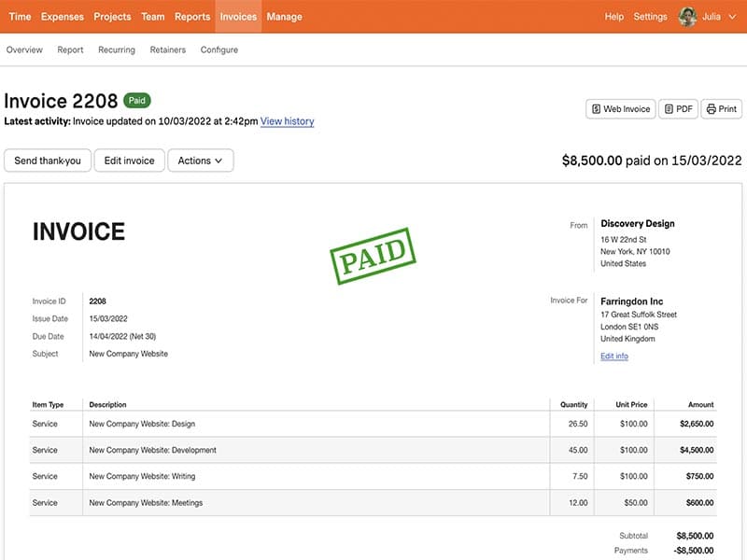Click the green PAID stamp

pos(373,256)
